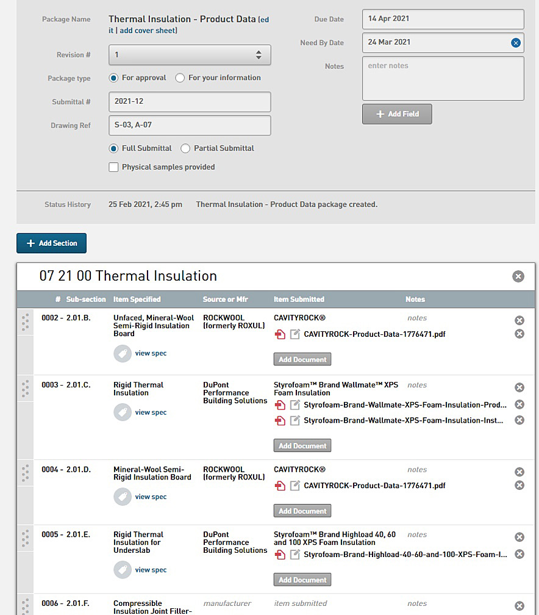Add Document to row 0003 Styrofoam Wallmate
Viewport: 539px width, 615px height.
(x=302, y=445)
